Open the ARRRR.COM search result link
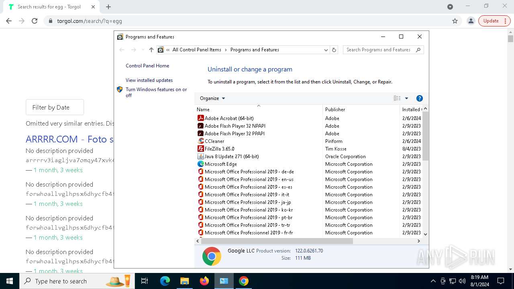The image size is (514, 289). [x=69, y=139]
